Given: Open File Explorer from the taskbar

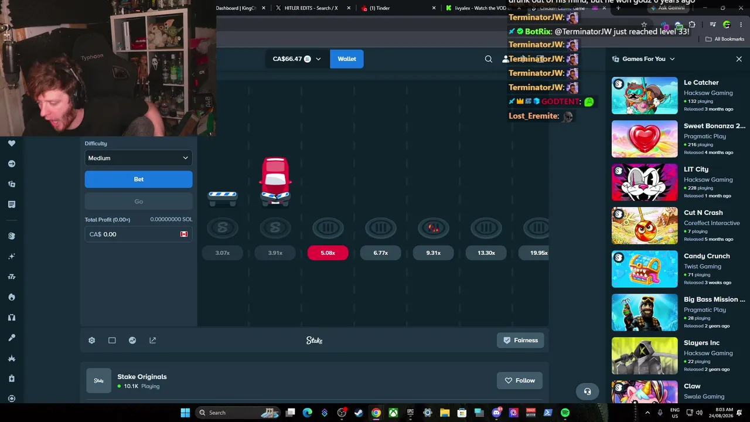Looking at the screenshot, I should [445, 413].
